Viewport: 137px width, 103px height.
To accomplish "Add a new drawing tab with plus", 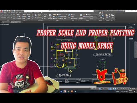I will point(22,22).
